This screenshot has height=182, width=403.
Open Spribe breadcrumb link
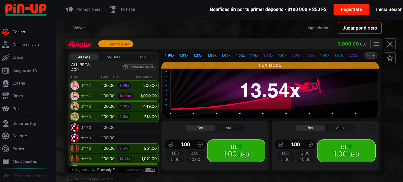[93, 179]
